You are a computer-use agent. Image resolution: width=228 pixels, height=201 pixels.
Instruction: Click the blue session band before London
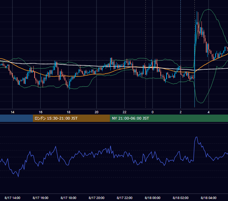pos(16,118)
